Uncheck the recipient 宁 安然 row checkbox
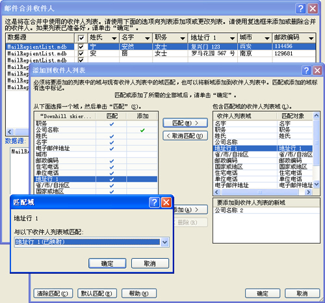 coord(81,47)
